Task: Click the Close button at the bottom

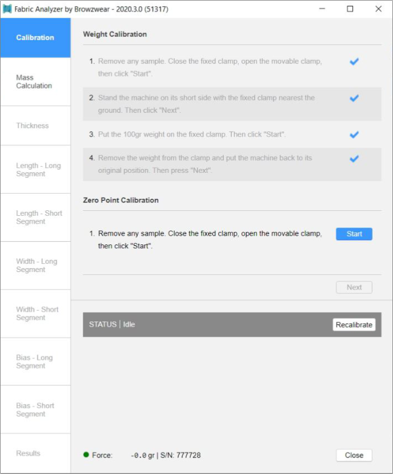Action: [x=354, y=455]
